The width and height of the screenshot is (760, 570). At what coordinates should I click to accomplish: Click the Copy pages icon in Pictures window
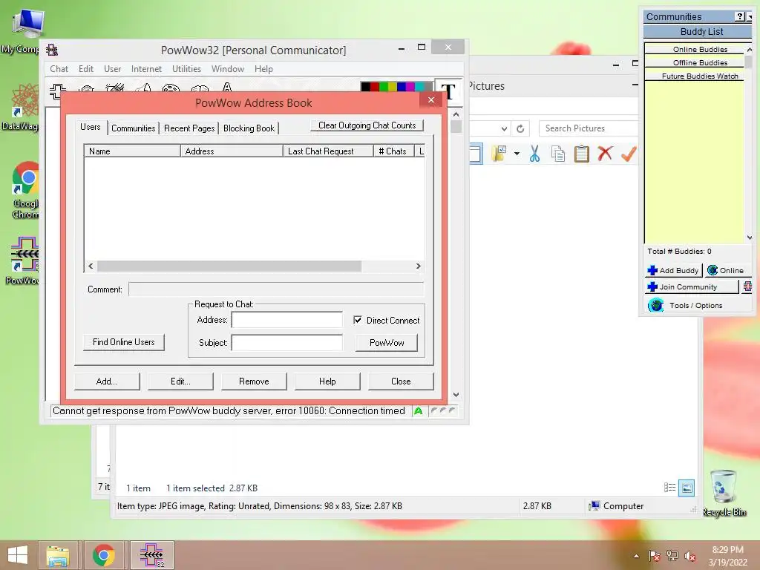point(558,154)
